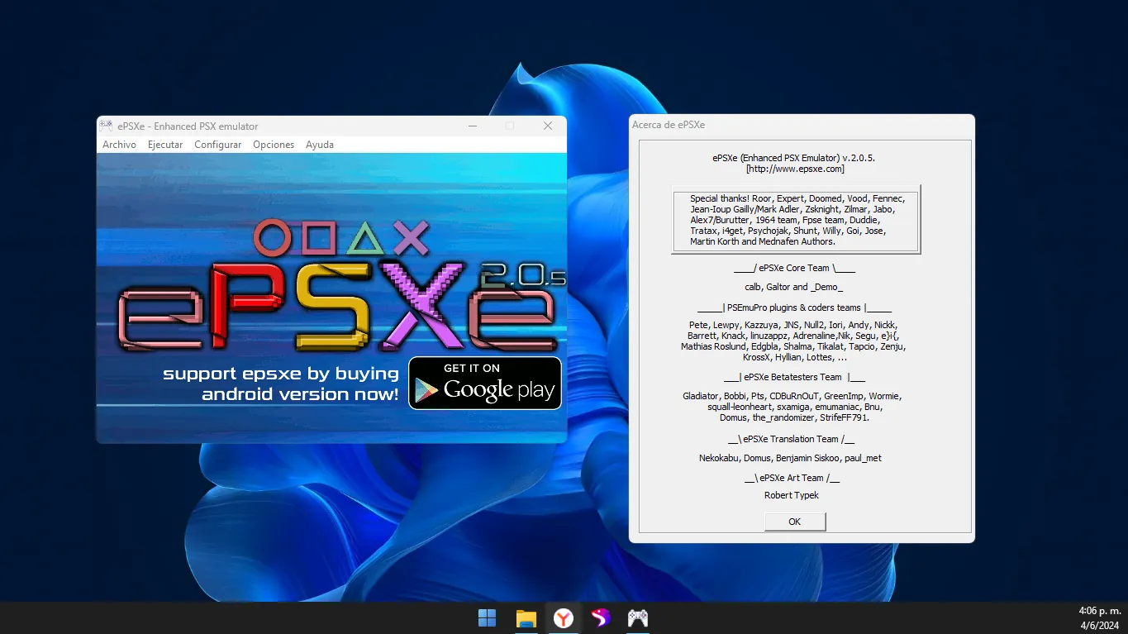Close the ePSXe emulator window

tap(548, 126)
